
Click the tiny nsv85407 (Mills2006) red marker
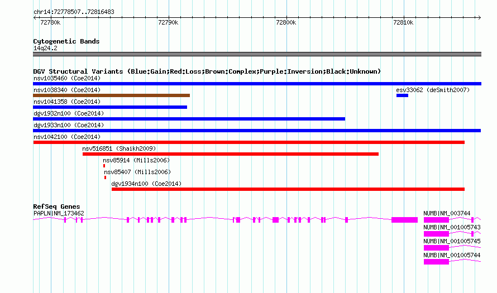click(x=105, y=177)
